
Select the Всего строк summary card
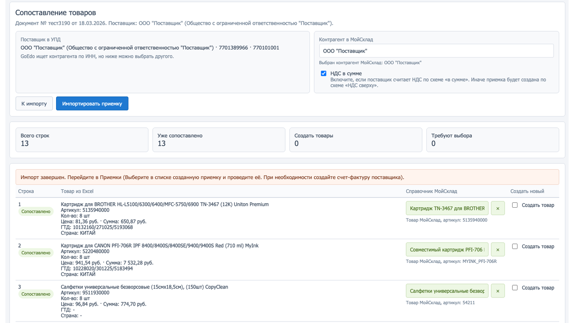[x=82, y=140]
